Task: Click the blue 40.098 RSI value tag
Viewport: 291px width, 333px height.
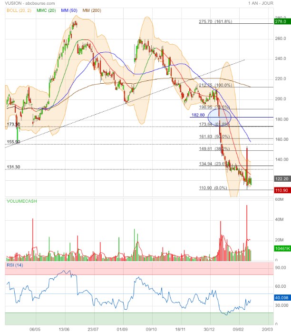Action: (x=281, y=298)
